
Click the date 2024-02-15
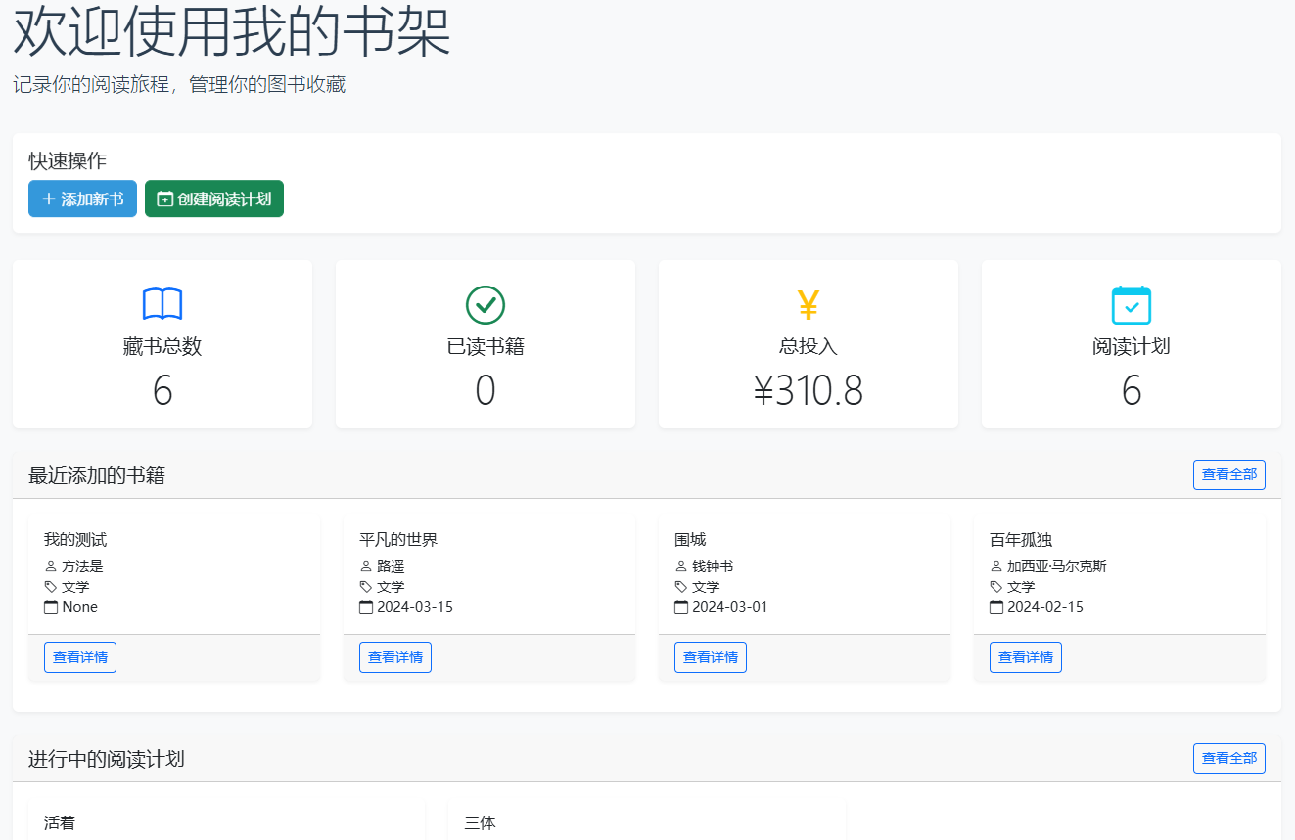[1045, 607]
